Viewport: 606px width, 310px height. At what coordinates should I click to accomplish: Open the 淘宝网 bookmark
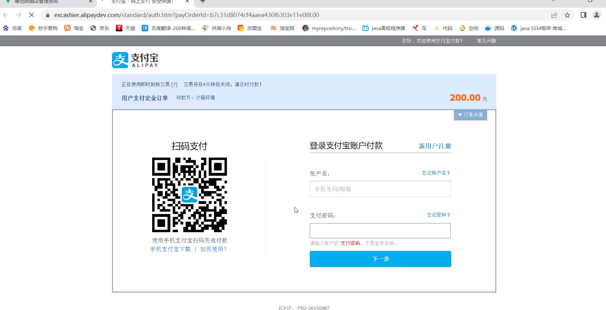pyautogui.click(x=282, y=28)
